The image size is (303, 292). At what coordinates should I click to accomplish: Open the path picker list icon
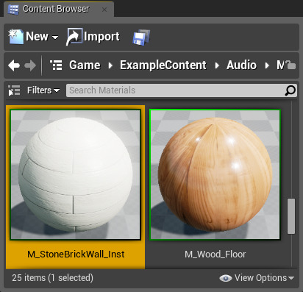(x=56, y=65)
